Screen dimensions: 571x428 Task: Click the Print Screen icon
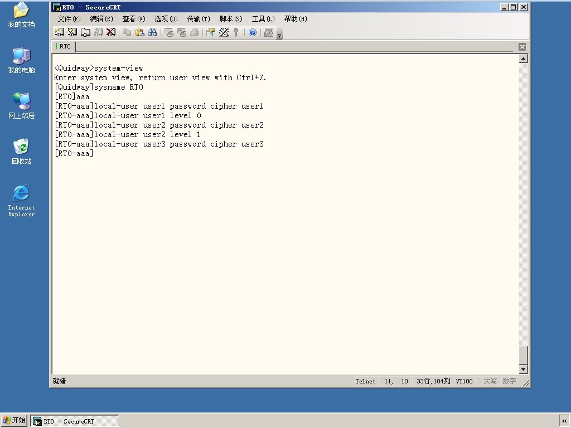(168, 32)
